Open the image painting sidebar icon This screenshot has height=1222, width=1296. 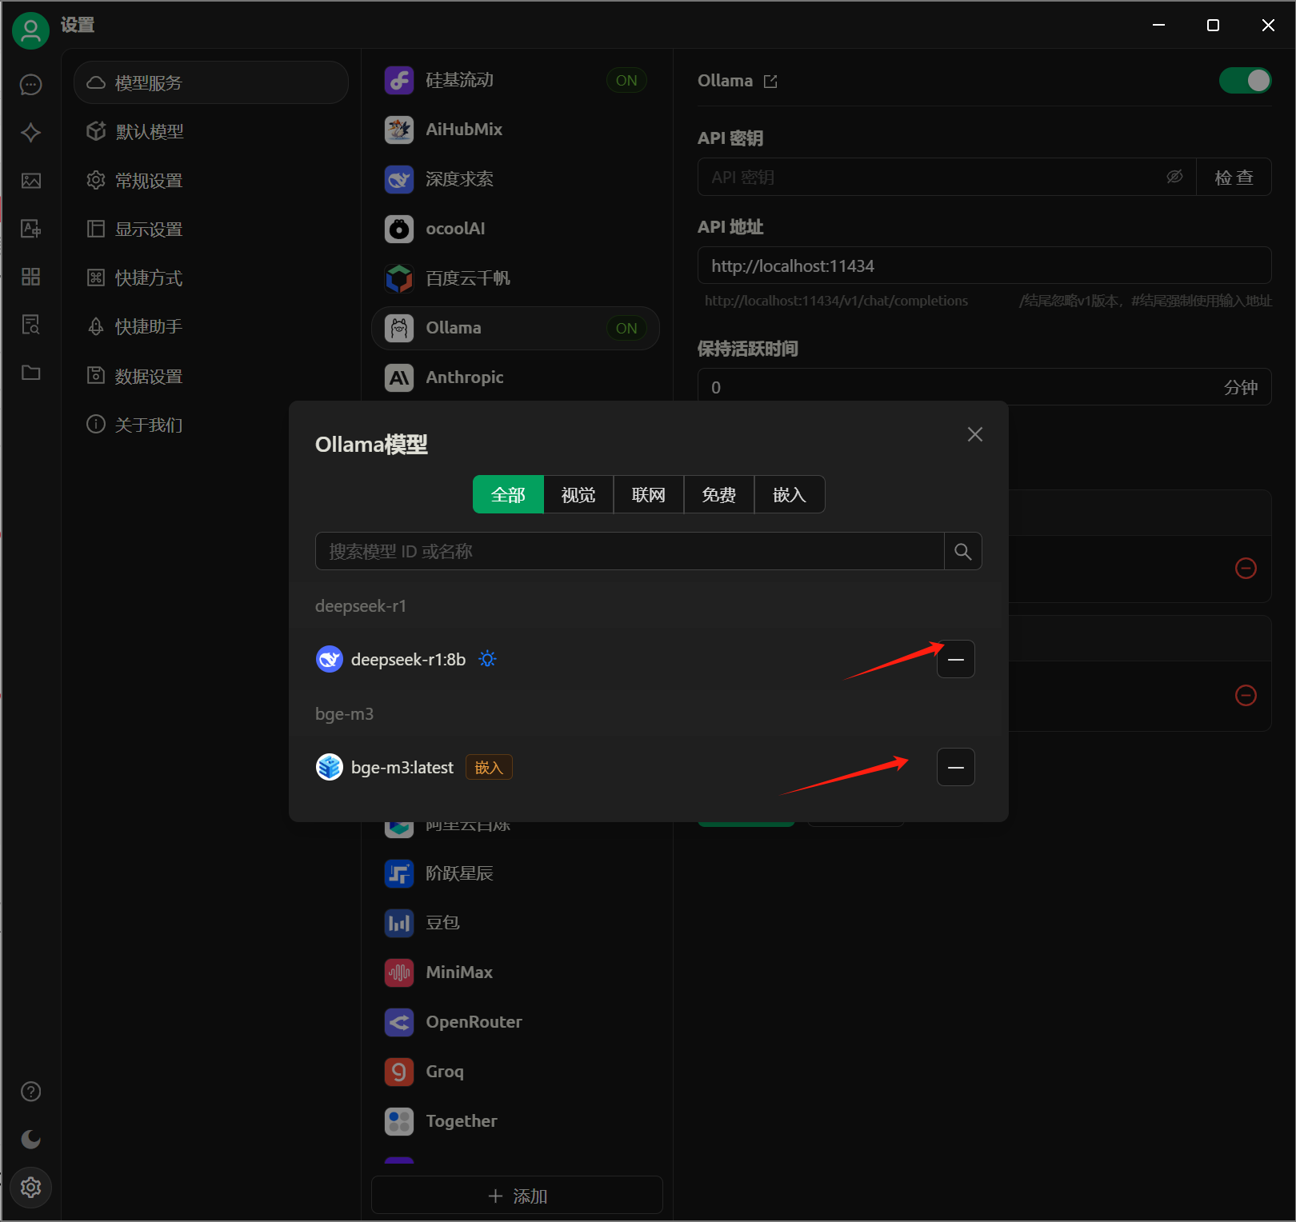30,181
